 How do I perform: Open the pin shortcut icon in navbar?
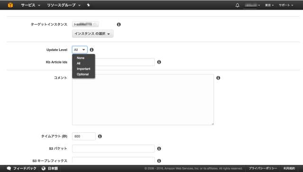(x=89, y=5)
